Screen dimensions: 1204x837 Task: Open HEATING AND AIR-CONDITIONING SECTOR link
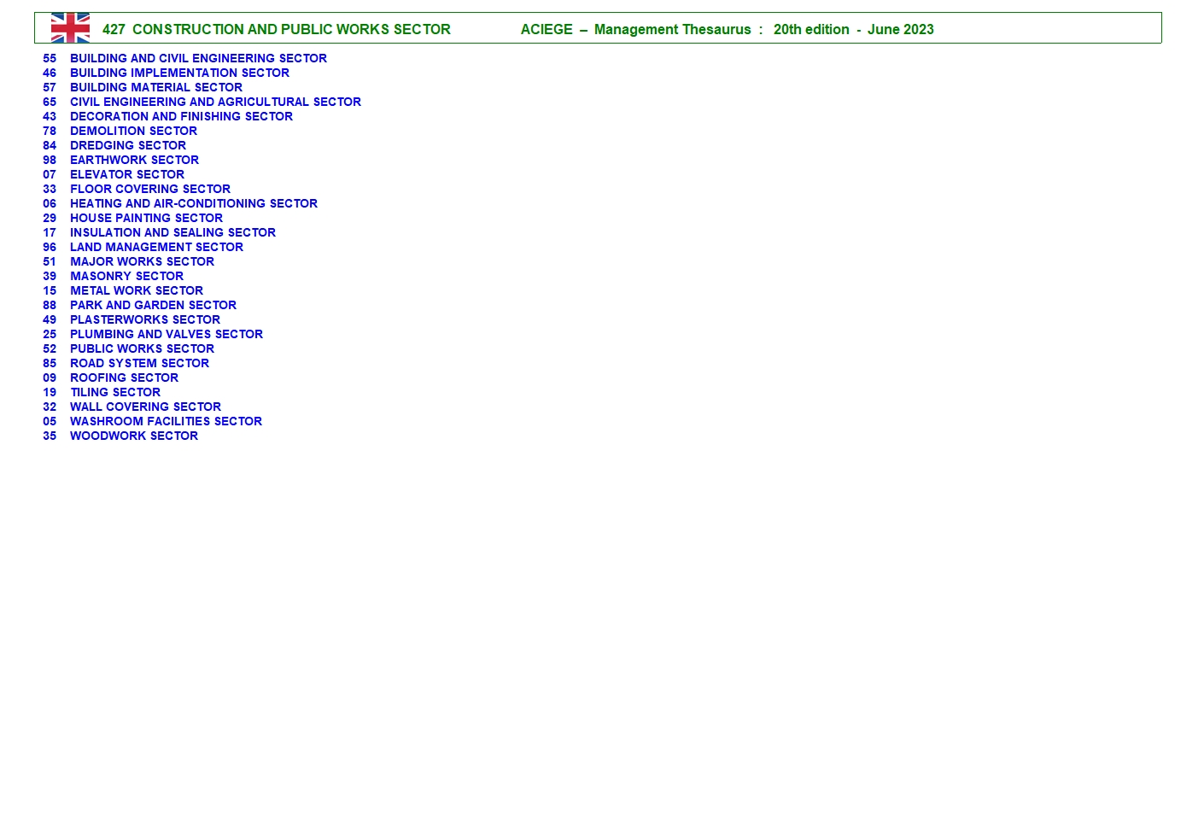tap(194, 203)
